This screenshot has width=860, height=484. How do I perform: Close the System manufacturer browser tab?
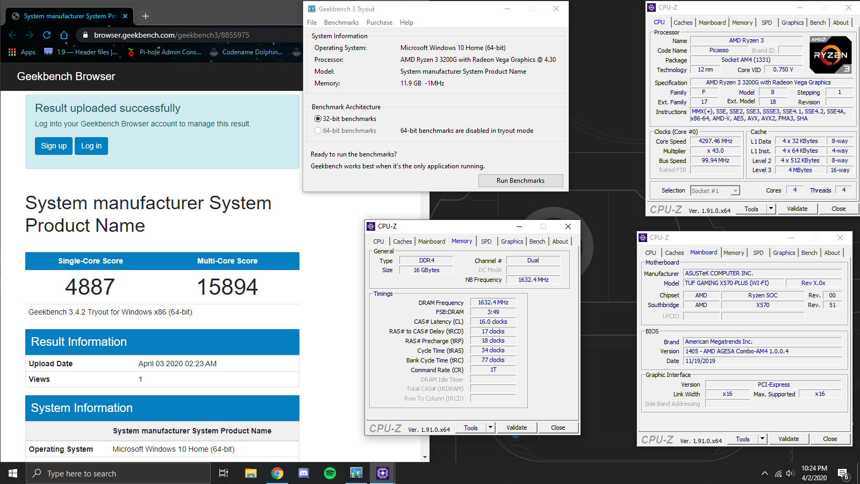point(125,16)
